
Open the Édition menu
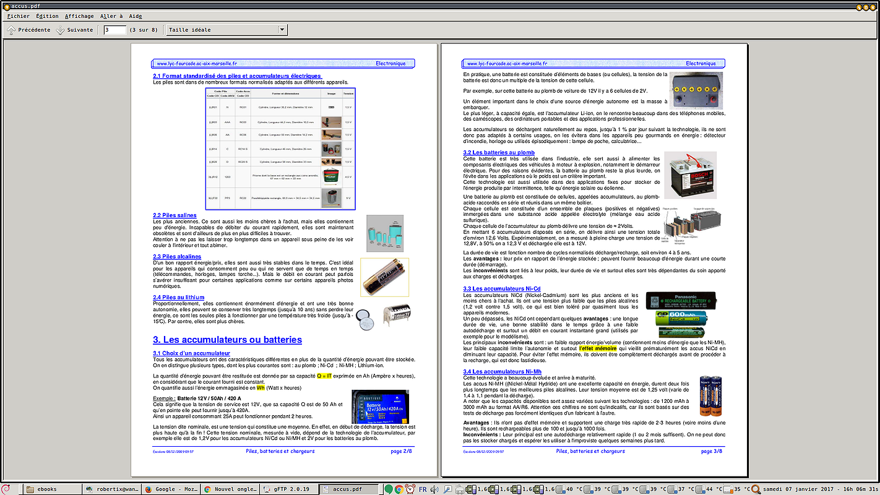[x=47, y=16]
